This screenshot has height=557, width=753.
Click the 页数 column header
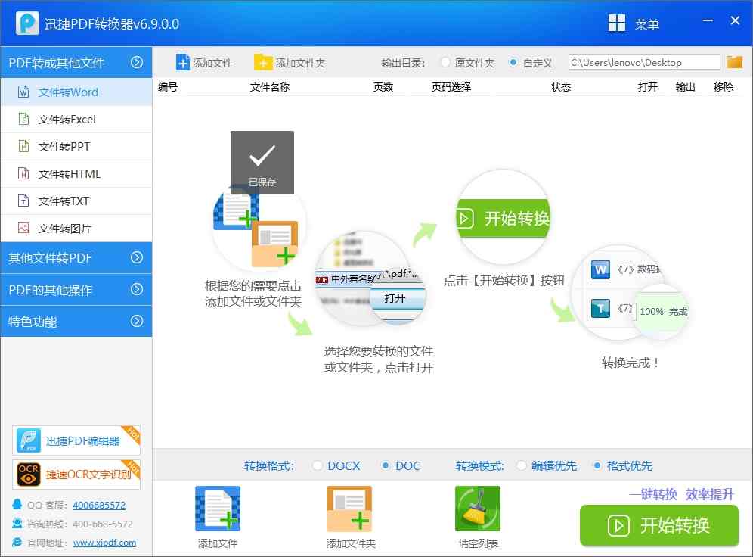point(383,87)
